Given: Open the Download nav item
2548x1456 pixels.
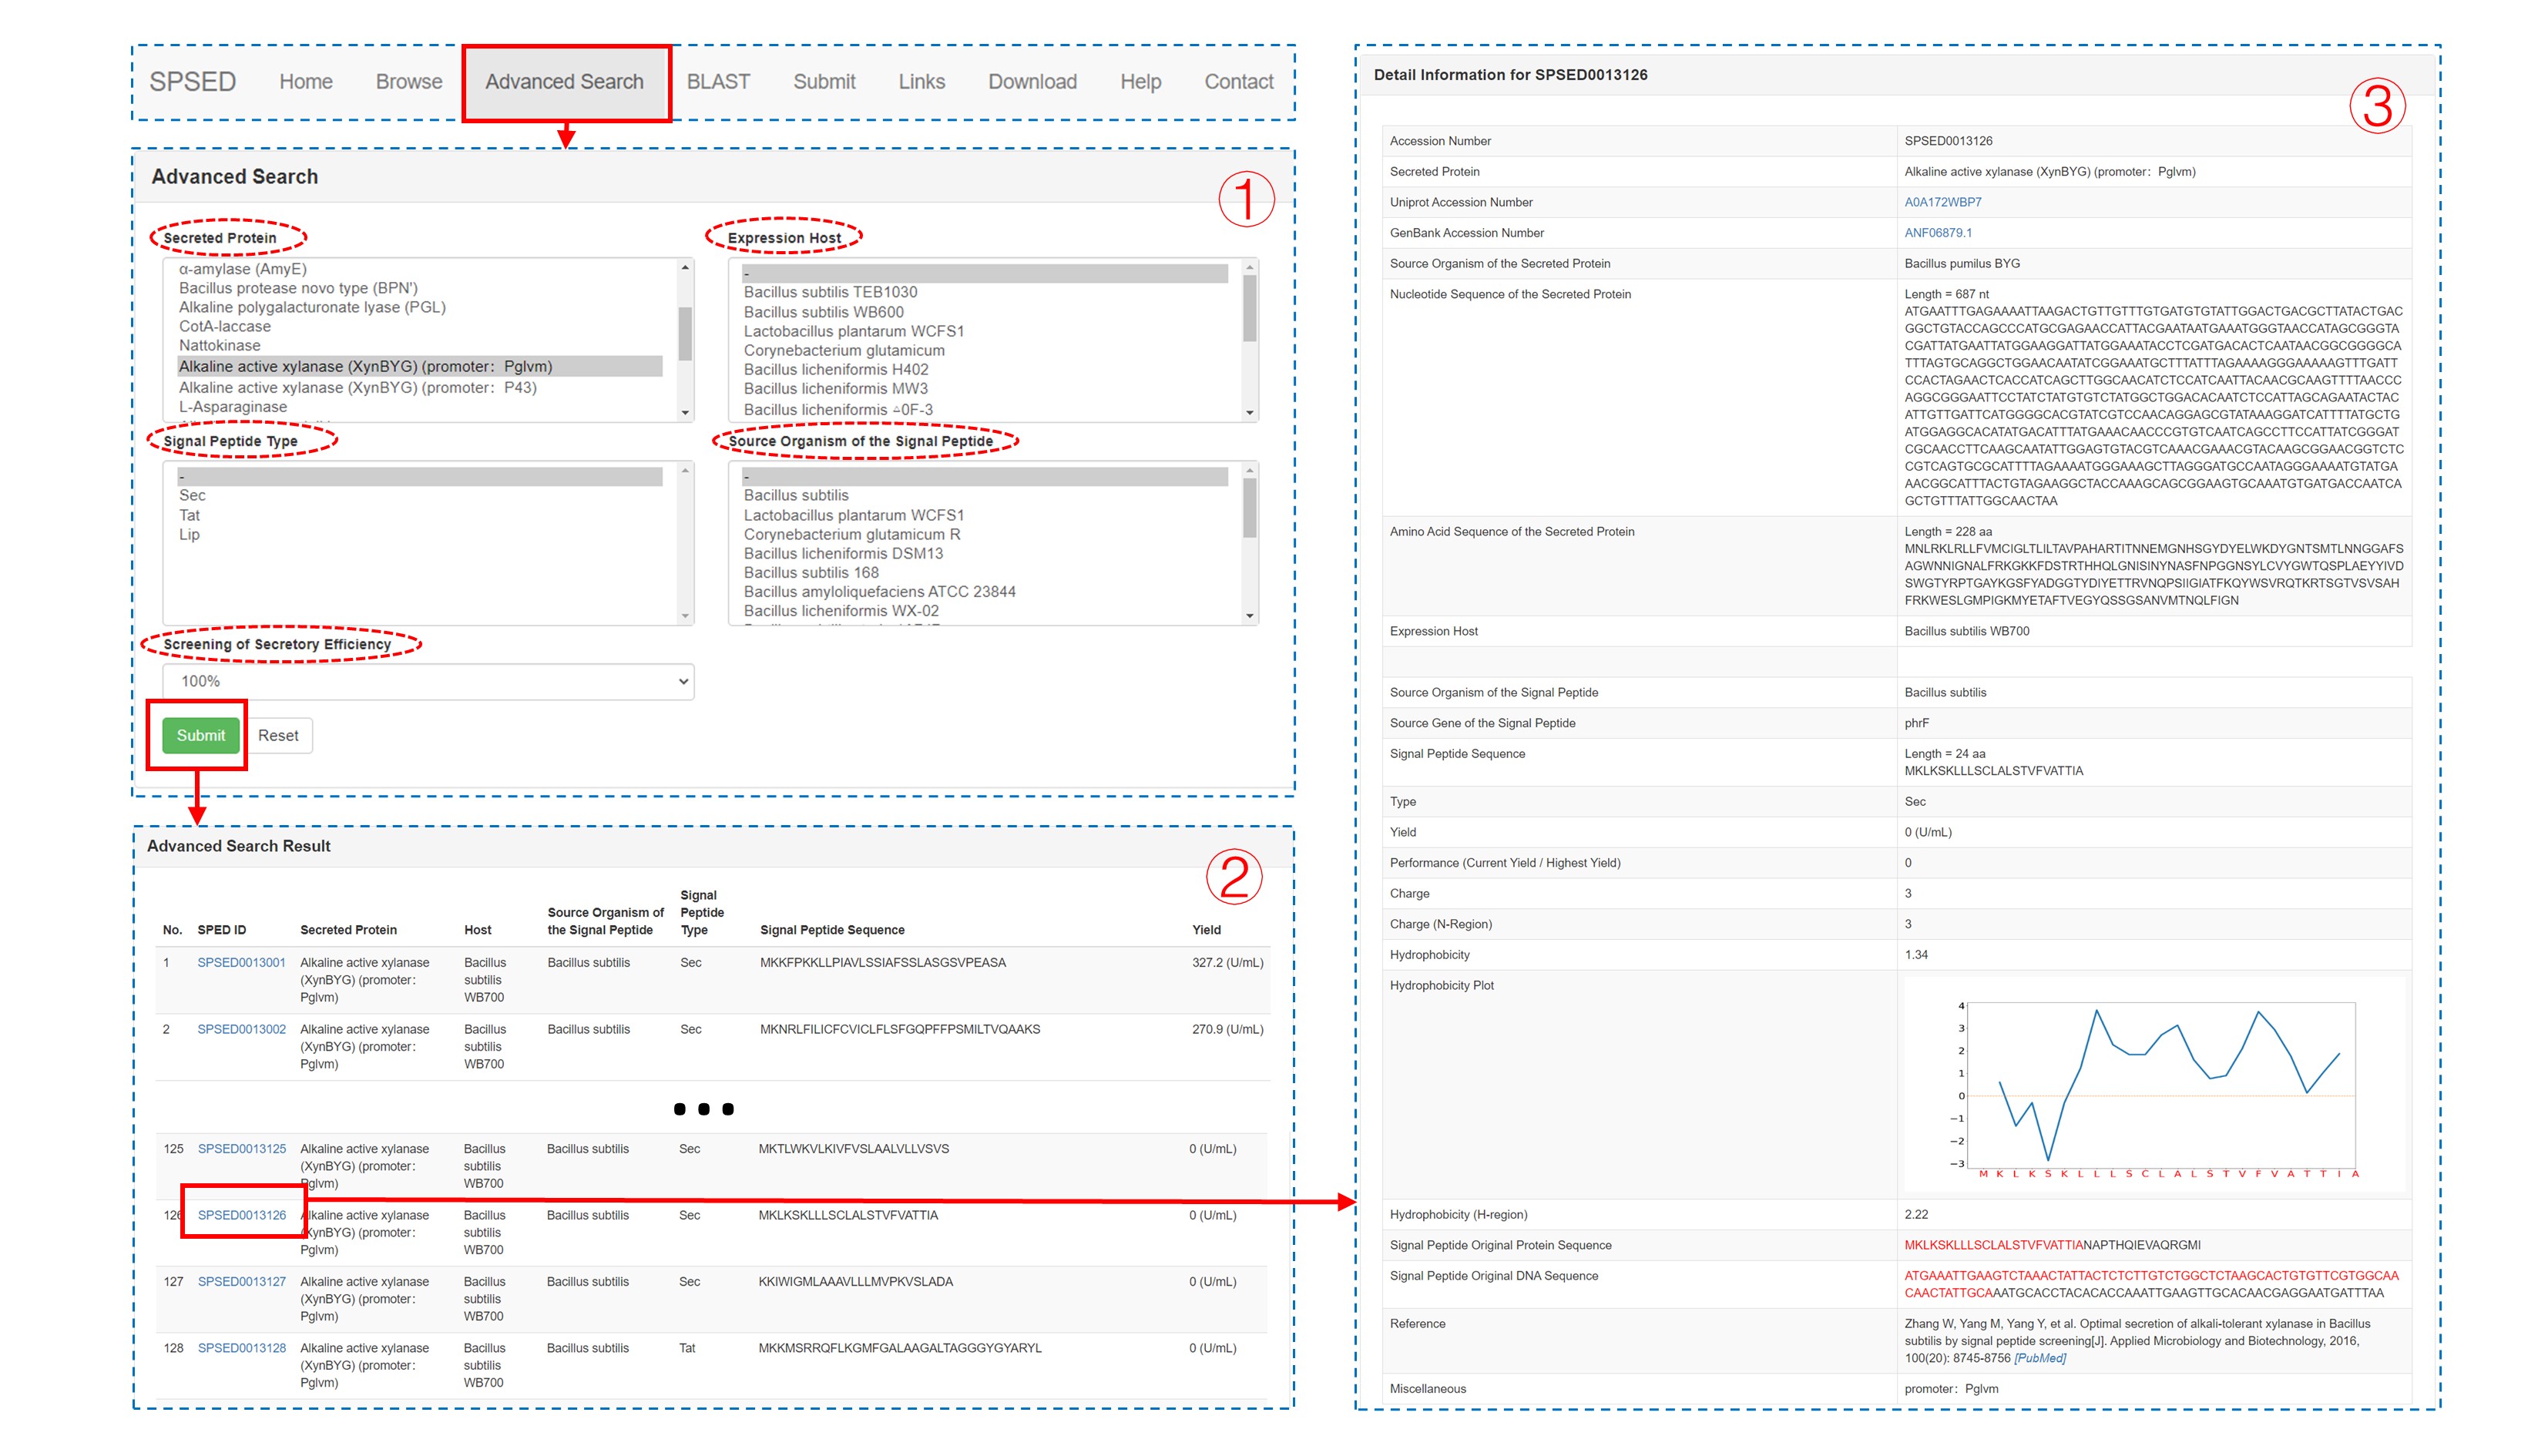Looking at the screenshot, I should [1032, 82].
